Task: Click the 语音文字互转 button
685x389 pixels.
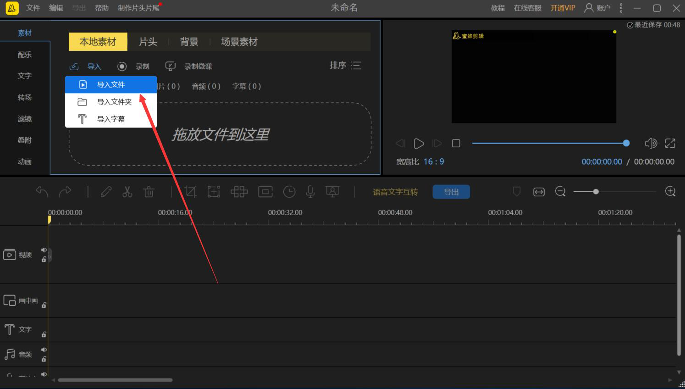Action: point(395,192)
